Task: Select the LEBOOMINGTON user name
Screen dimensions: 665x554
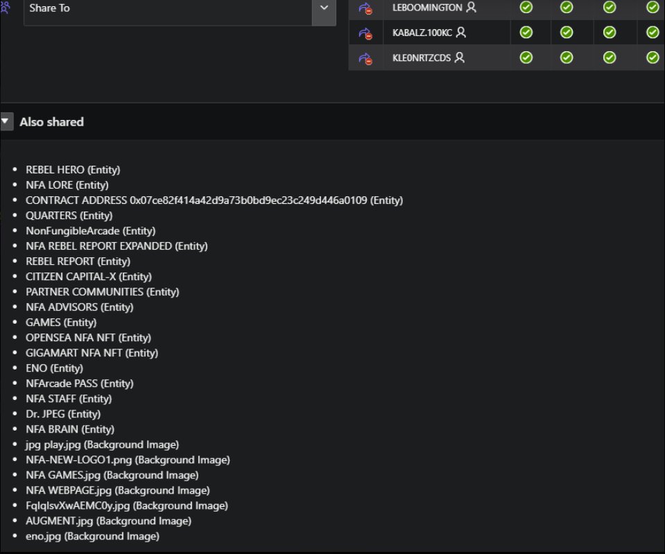Action: 427,8
